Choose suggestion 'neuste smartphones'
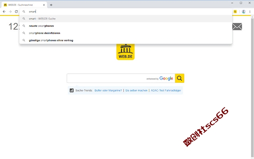 point(126,26)
